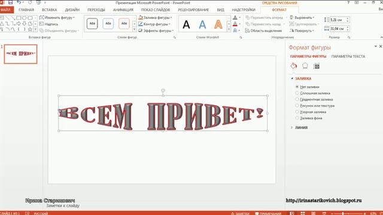Switch to Slide Sorter view icon

pyautogui.click(x=303, y=213)
